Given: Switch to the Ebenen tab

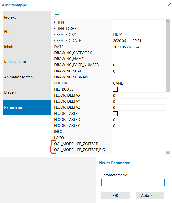Looking at the screenshot, I should 27,32.
